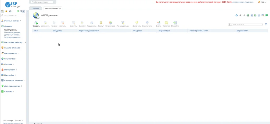Open the Каталог folder icon

coord(166,23)
